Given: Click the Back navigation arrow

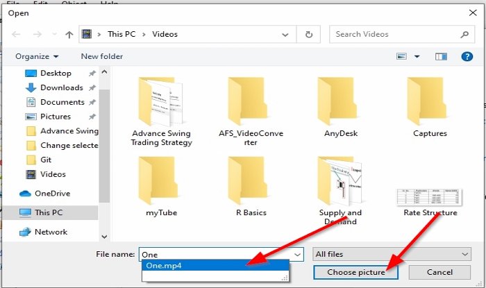Looking at the screenshot, I should click(16, 34).
